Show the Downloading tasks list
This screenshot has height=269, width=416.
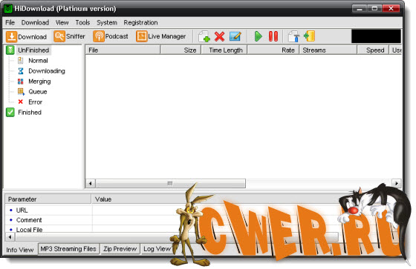pyautogui.click(x=47, y=71)
